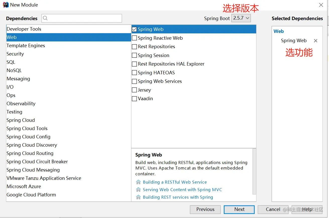Viewport: 329px width, 218px height.
Task: Open the Spring Cloud Config category
Action: (x=69, y=137)
